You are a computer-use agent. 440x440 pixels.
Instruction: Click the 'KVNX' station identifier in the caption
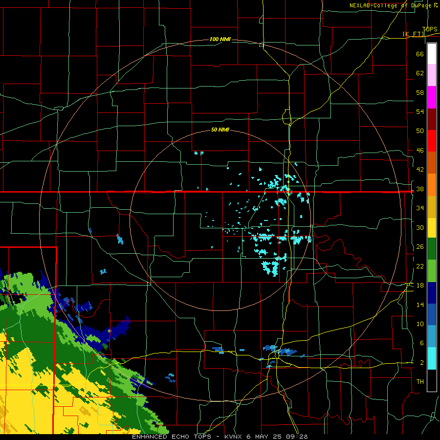234,437
